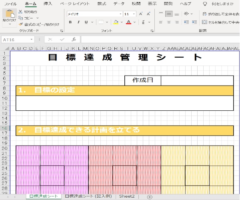
Task: Click the Decrease Indent icon
Action: [186, 22]
